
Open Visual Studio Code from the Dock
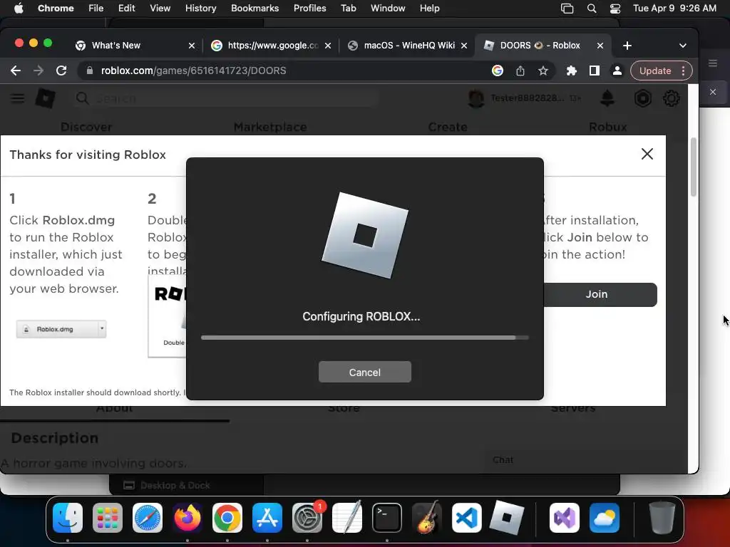click(x=467, y=517)
